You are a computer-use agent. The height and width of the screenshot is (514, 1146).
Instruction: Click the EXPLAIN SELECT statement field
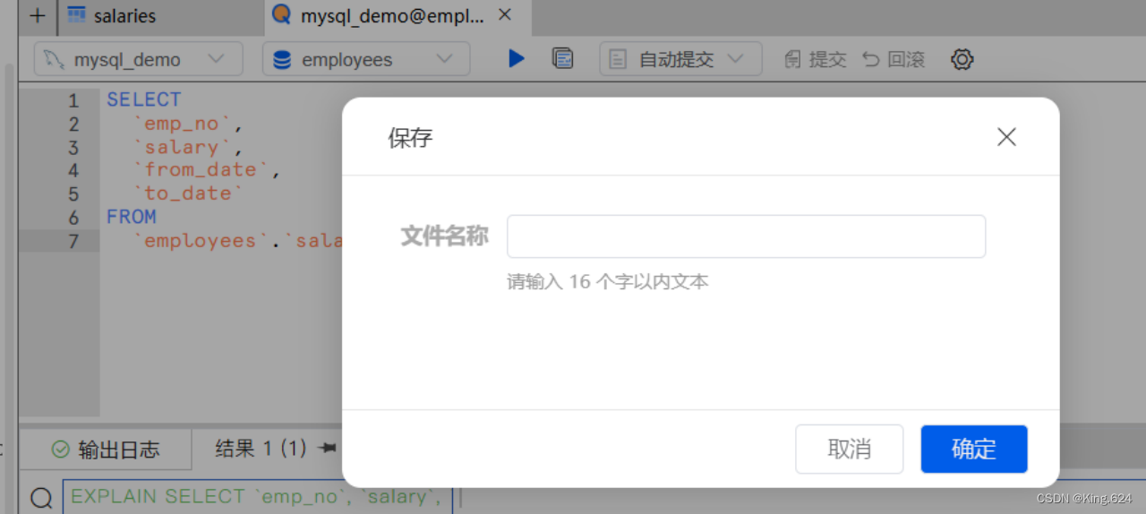258,497
